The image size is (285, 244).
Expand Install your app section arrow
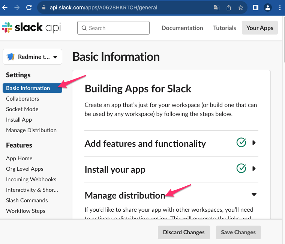click(254, 169)
